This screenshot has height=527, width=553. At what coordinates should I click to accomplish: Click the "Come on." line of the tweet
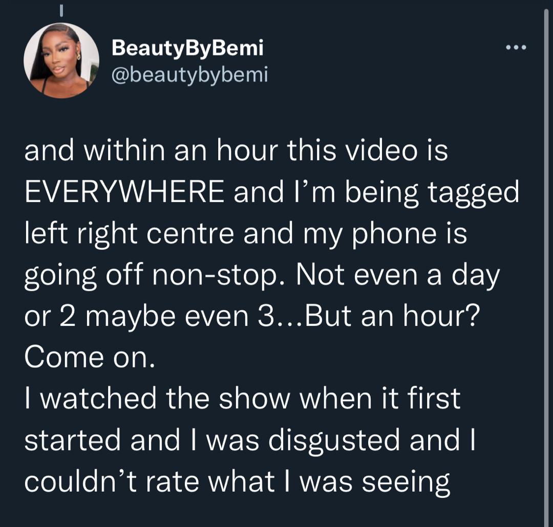tap(89, 358)
